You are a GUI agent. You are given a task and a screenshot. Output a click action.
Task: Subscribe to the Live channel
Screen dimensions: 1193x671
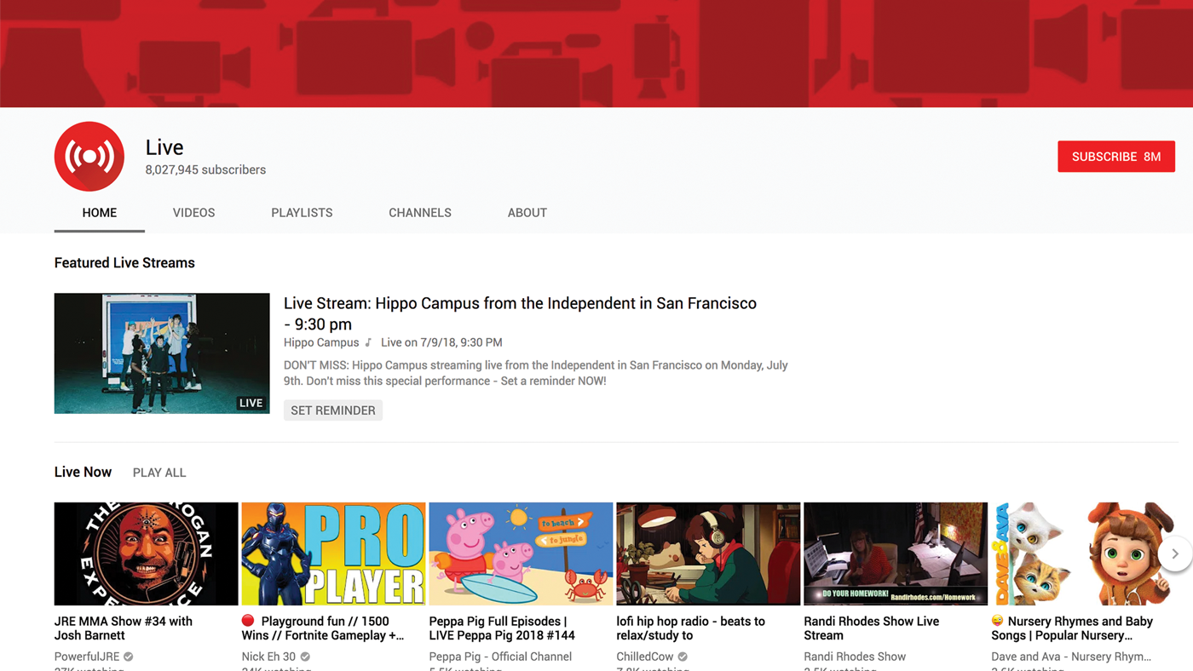[x=1116, y=156]
